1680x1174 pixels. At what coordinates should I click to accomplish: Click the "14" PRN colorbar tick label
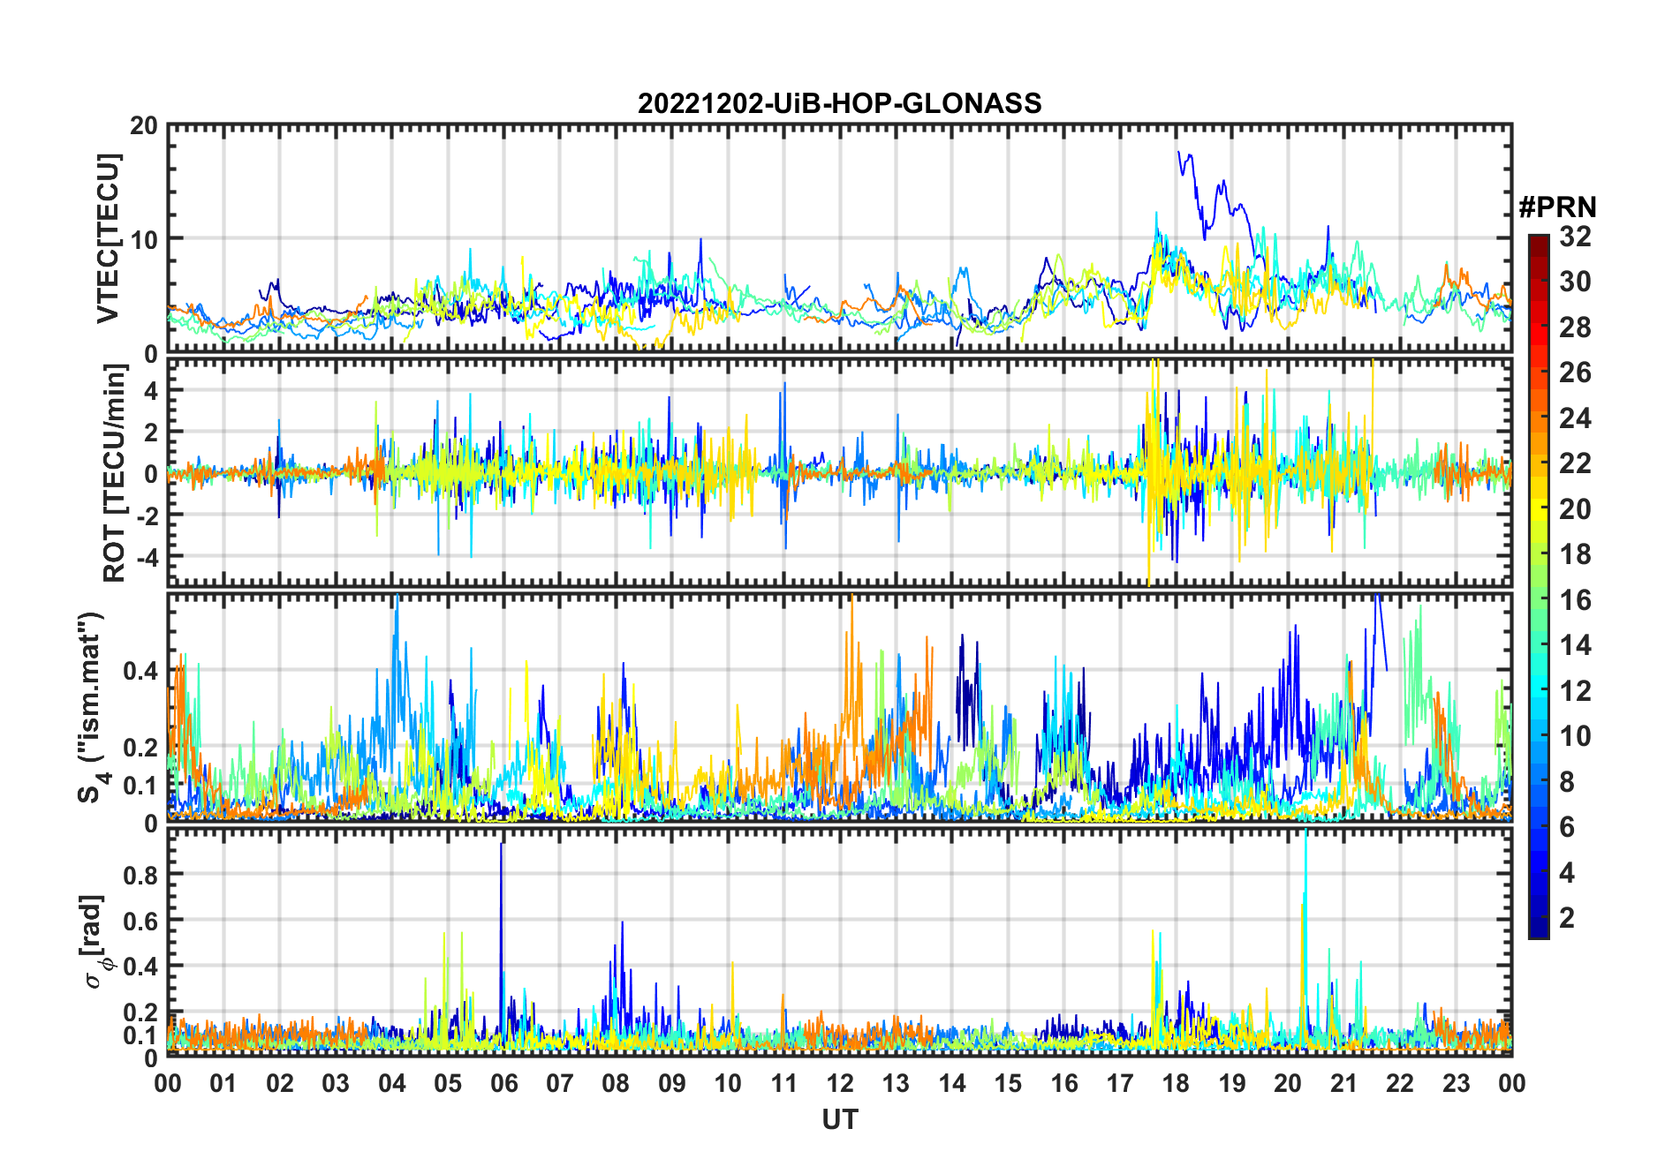(1575, 645)
